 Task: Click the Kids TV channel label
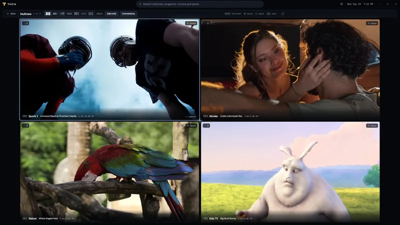pos(213,218)
